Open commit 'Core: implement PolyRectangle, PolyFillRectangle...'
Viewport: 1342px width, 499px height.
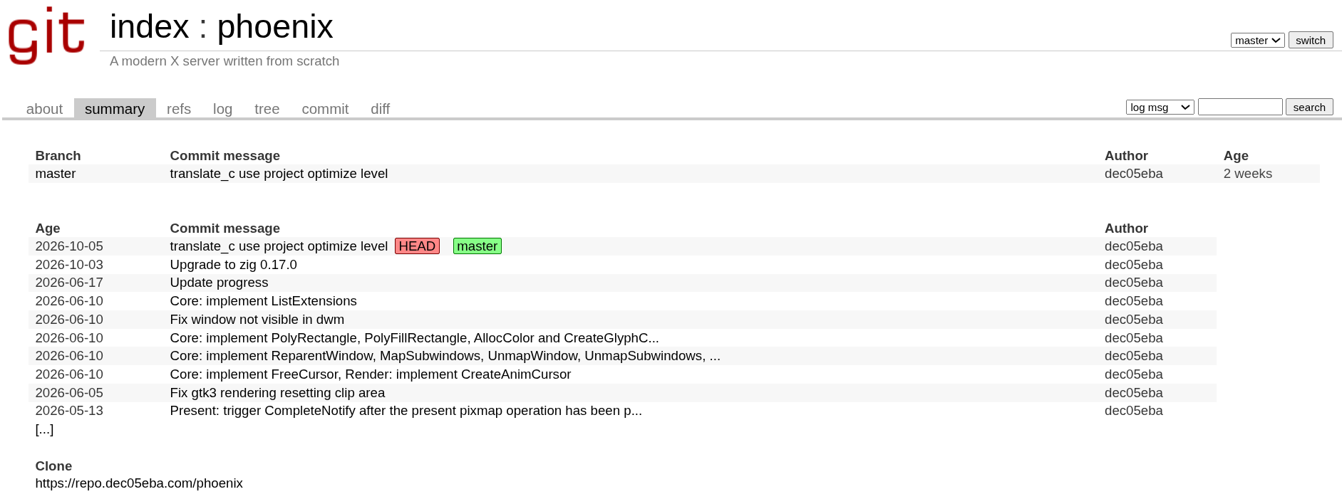414,338
